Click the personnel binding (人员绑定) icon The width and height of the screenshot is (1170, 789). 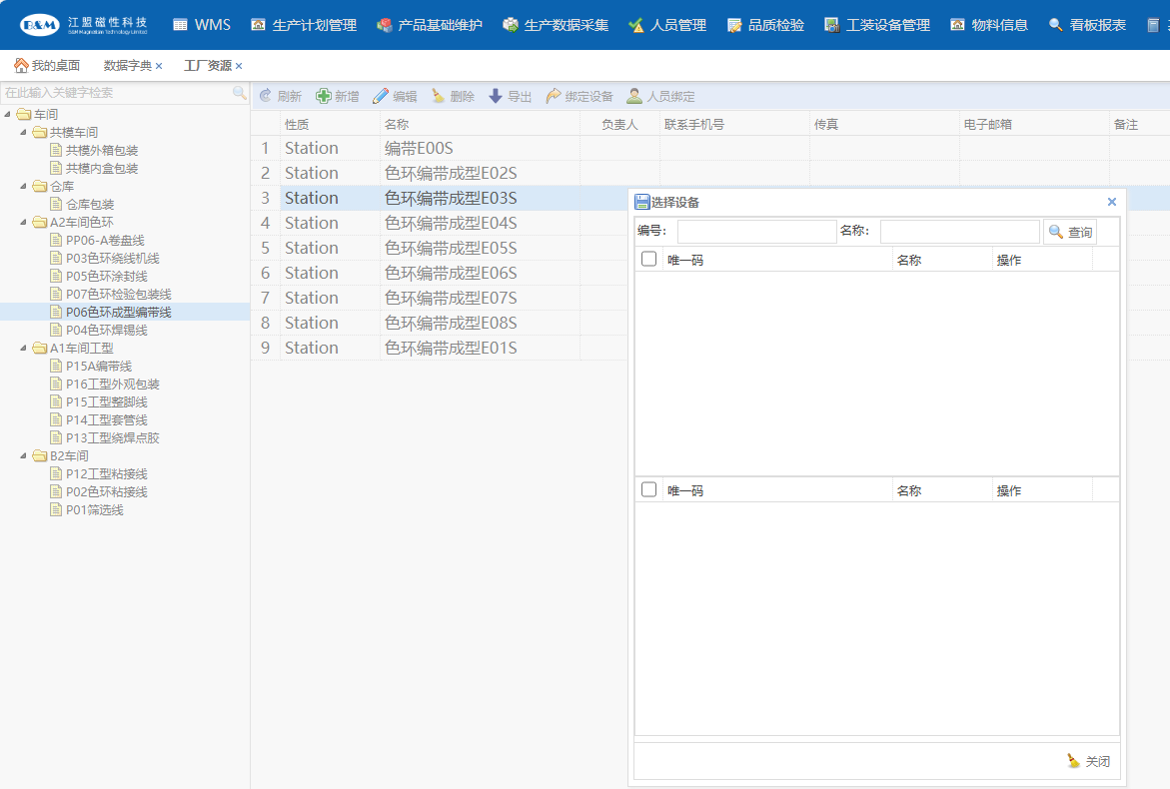[x=634, y=96]
